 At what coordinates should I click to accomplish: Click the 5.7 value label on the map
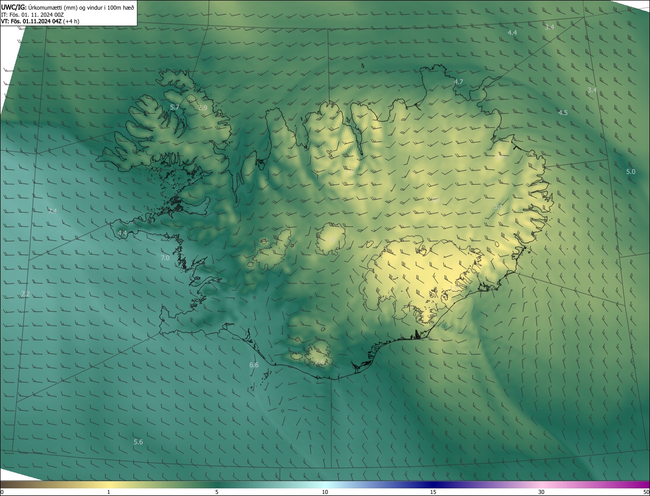175,108
